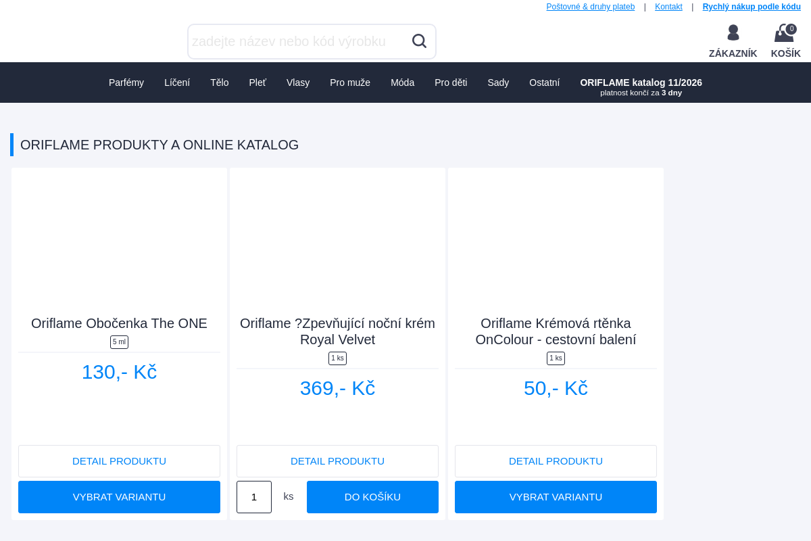Click Vybrat variantu for Obočenka The ONE
Image resolution: width=811 pixels, height=541 pixels.
(x=119, y=497)
